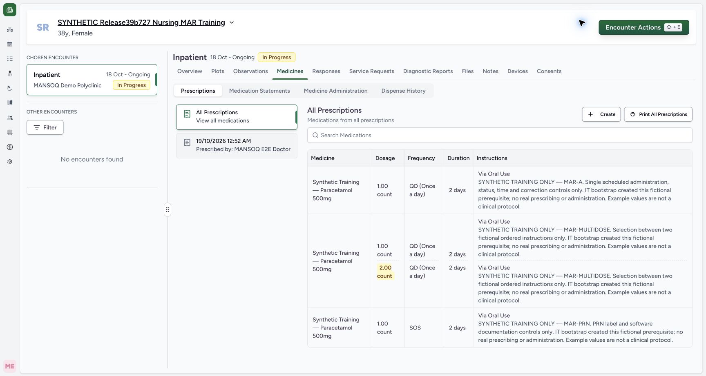Viewport: 706px width, 376px height.
Task: Select the Medicine Administration sub-tab
Action: coord(336,91)
